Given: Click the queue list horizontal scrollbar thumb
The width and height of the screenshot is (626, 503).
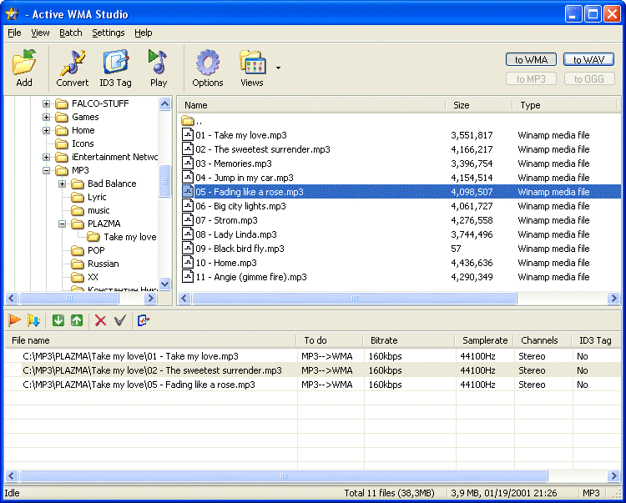Looking at the screenshot, I should (284, 475).
